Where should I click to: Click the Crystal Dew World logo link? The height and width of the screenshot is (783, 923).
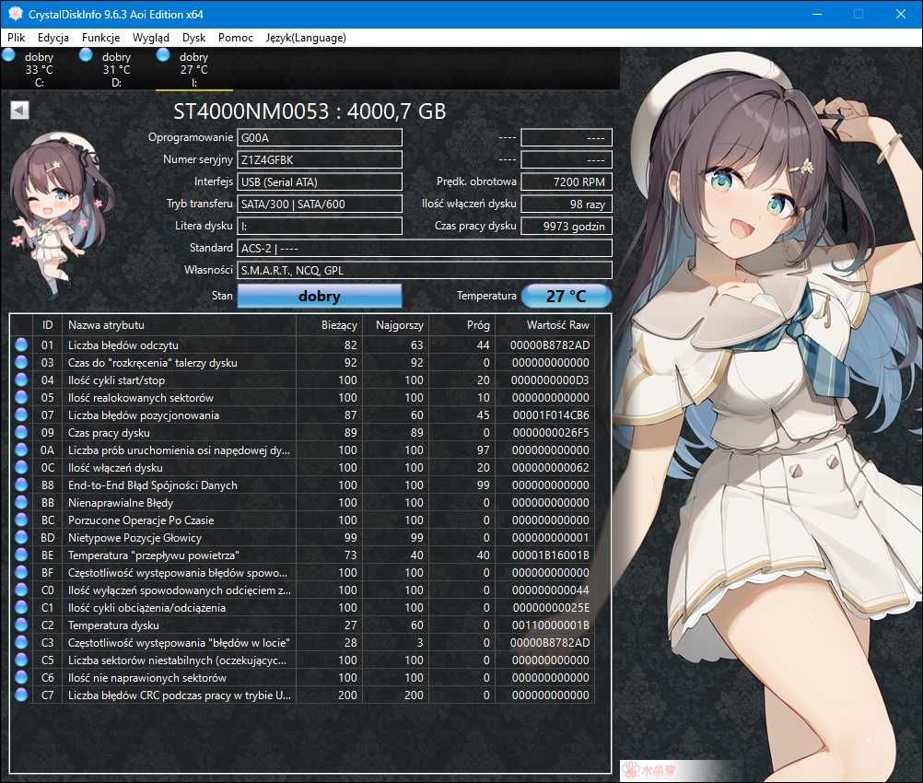tap(650, 770)
